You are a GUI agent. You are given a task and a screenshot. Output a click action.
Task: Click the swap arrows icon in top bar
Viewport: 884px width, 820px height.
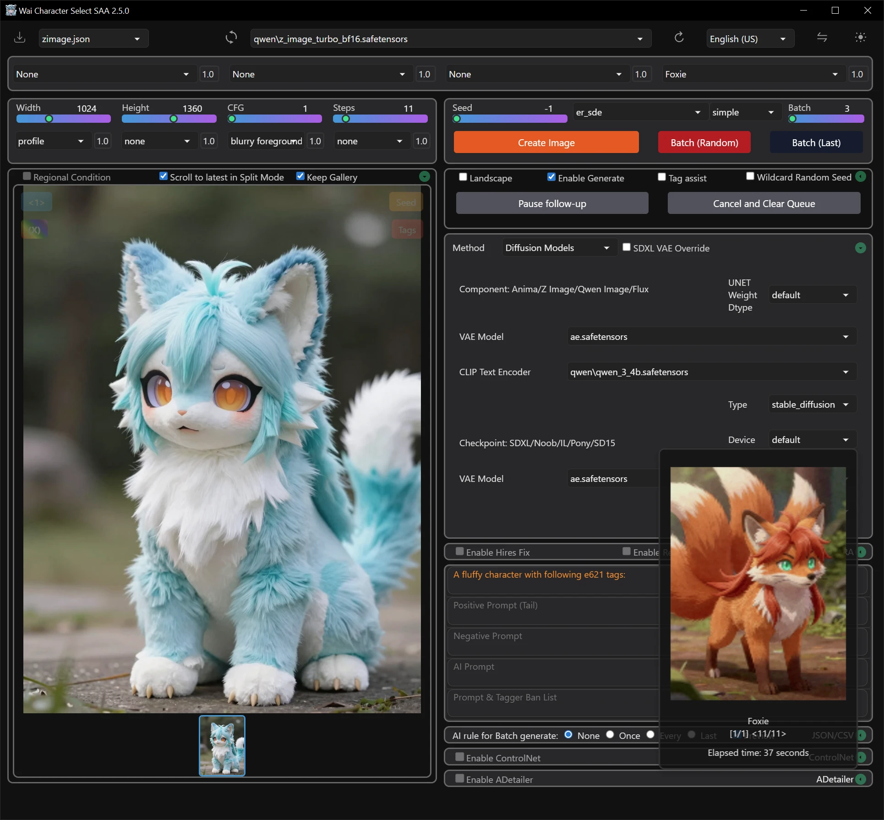822,38
